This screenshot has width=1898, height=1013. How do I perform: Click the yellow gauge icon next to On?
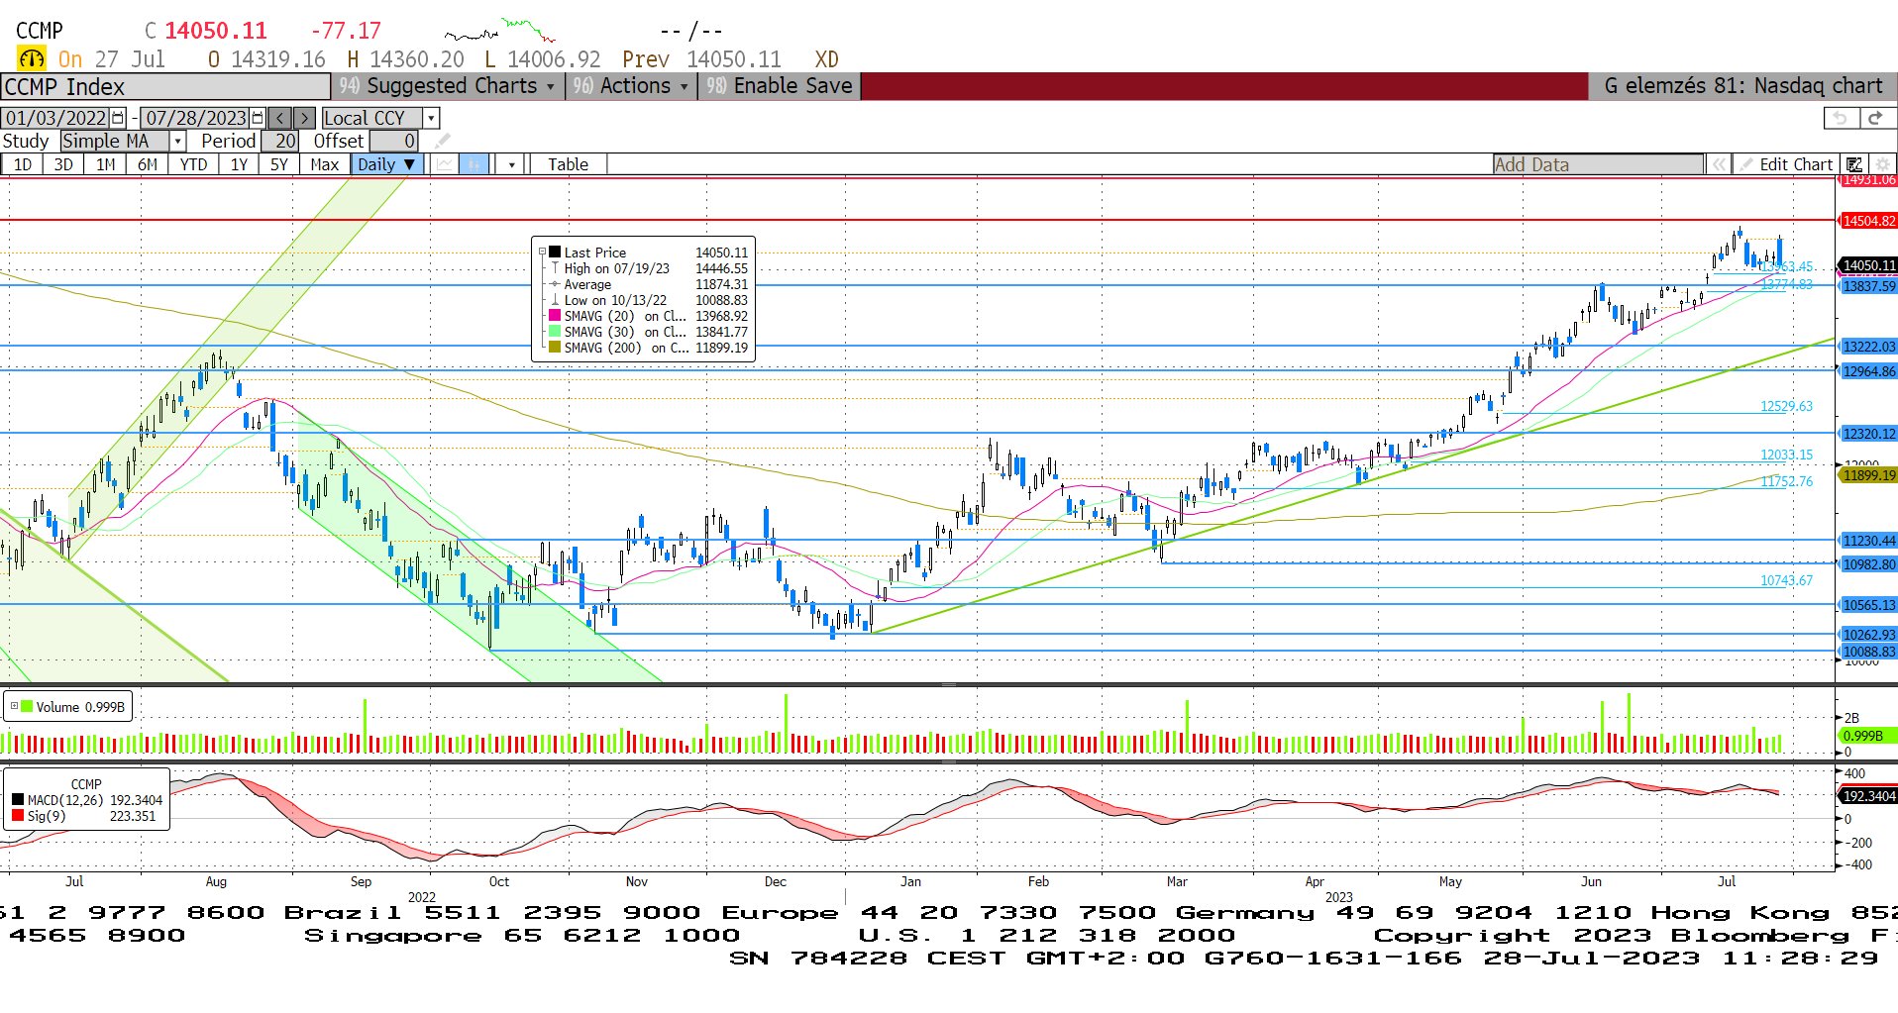pyautogui.click(x=31, y=58)
